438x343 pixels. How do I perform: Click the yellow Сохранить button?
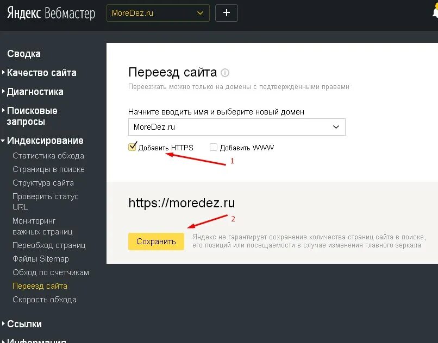pyautogui.click(x=156, y=242)
